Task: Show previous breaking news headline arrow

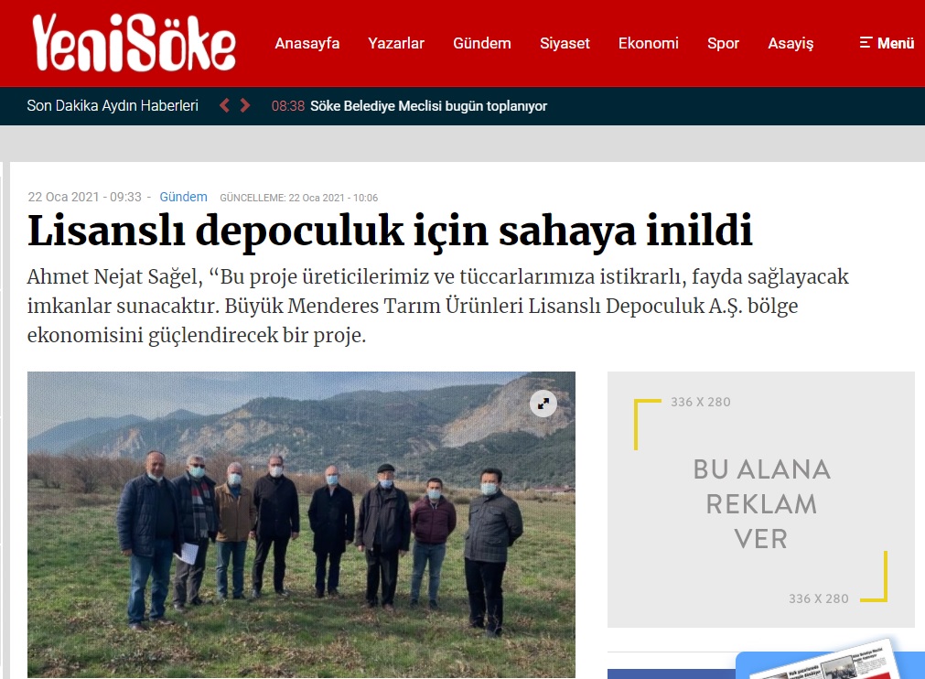Action: 224,105
